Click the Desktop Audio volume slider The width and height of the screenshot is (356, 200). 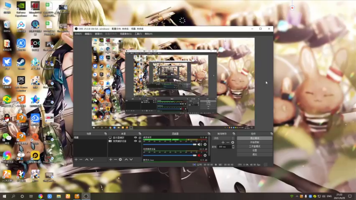coord(170,144)
